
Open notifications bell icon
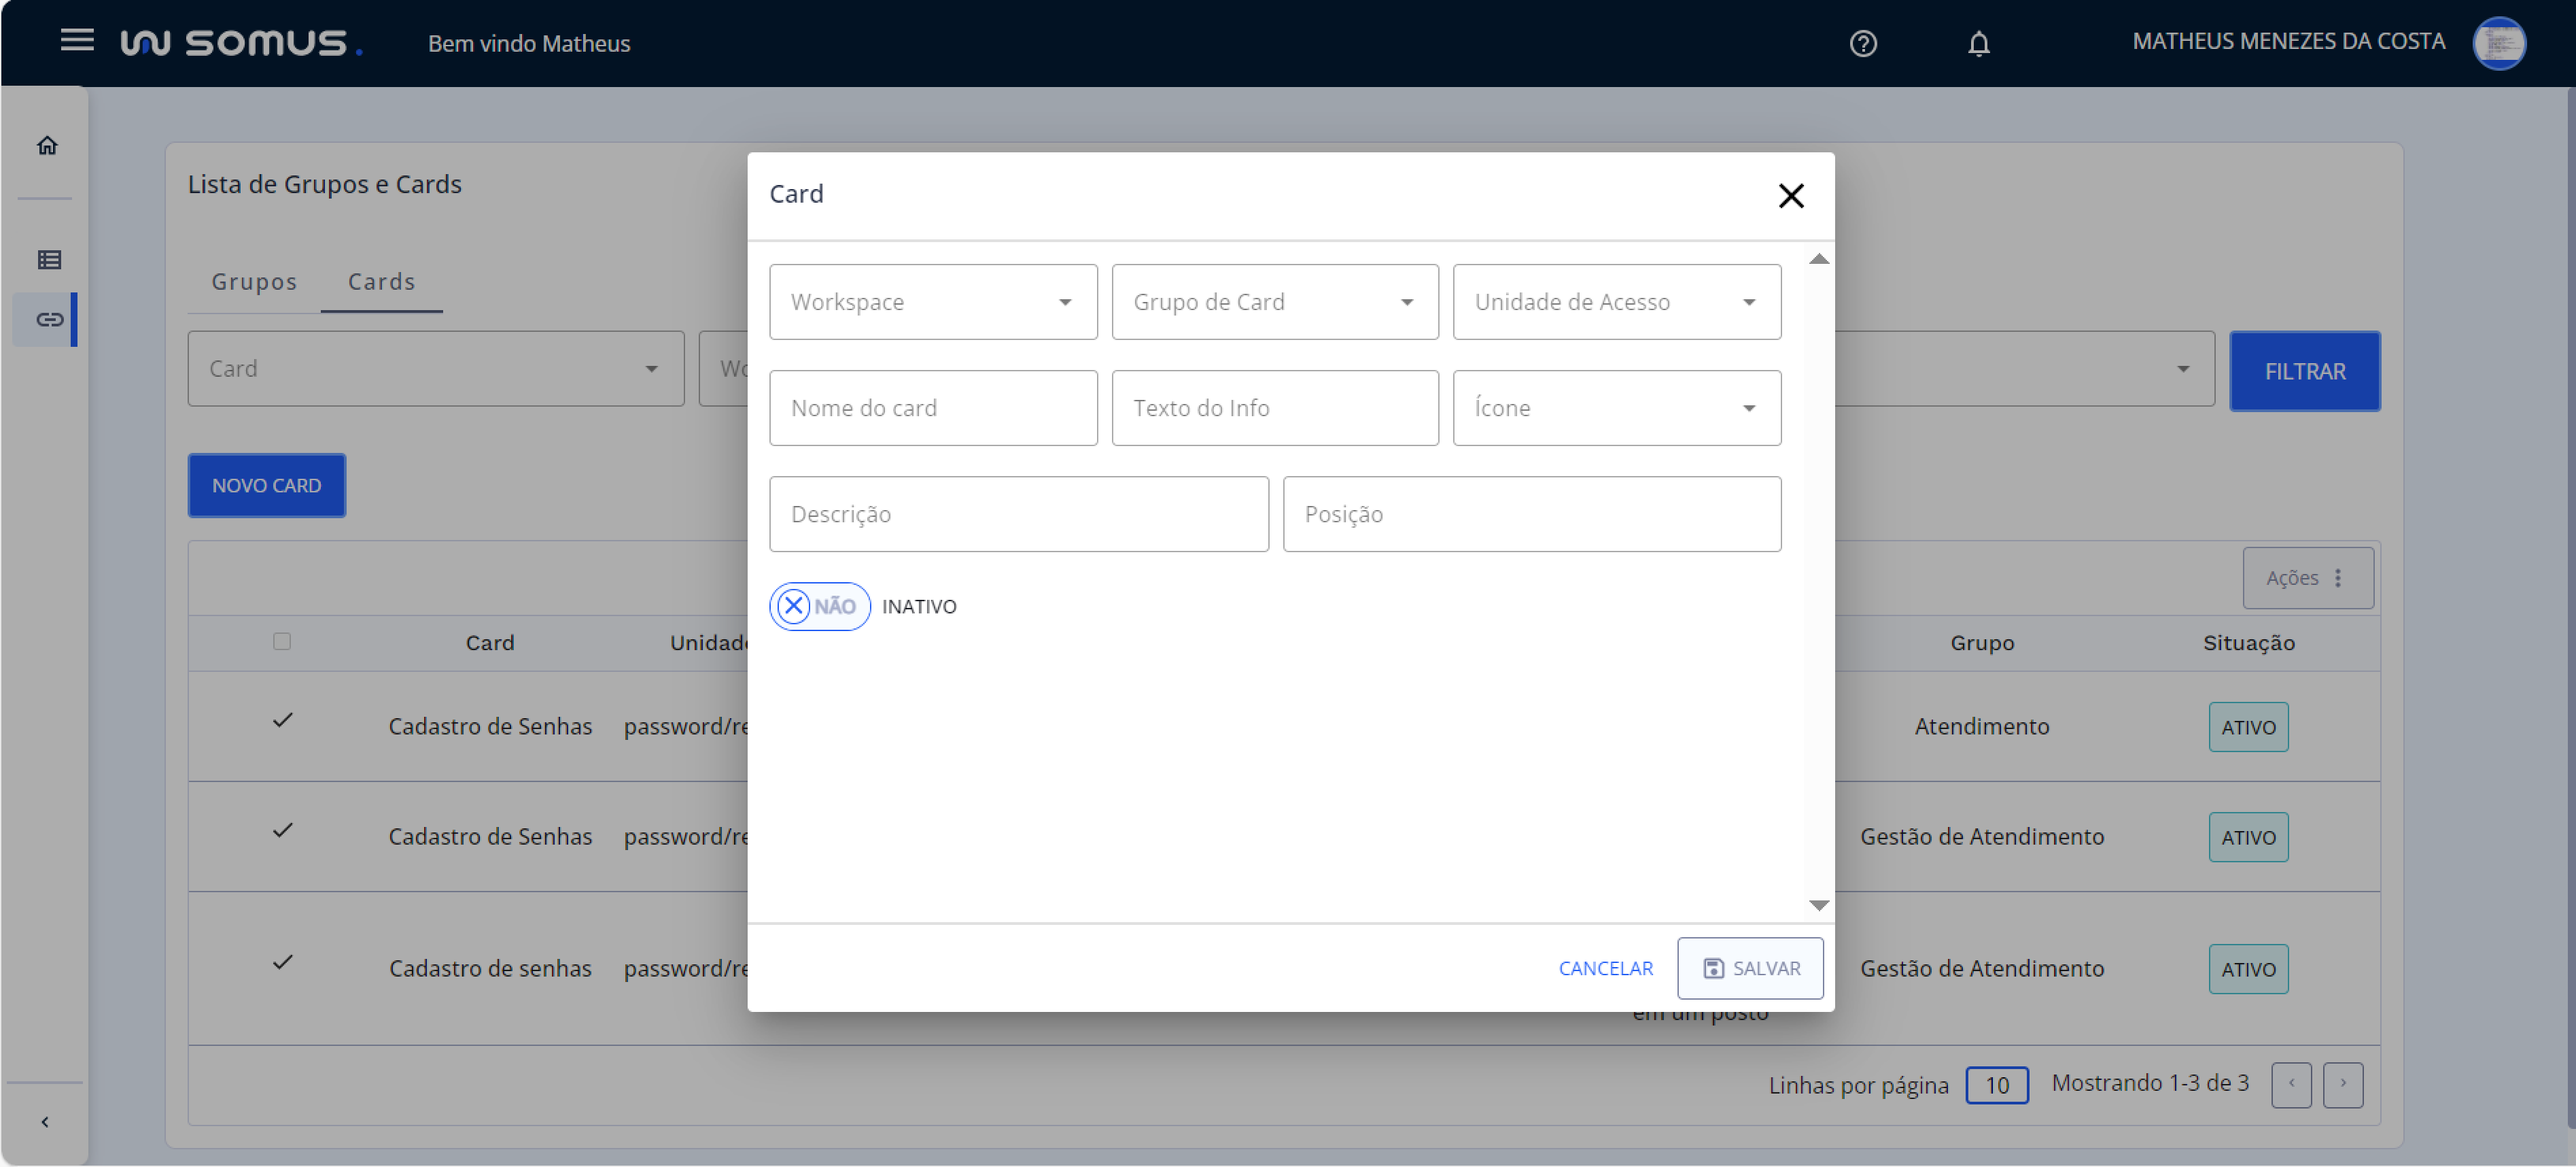(x=1978, y=43)
